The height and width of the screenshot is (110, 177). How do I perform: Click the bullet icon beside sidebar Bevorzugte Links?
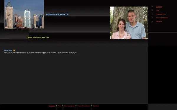pos(153,14)
